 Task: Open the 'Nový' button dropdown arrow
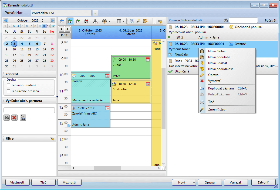194,182
